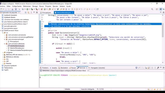Toggle Show Whitespace Characters pilcrow icon
Screen dimensions: 165x93
coord(69,9)
